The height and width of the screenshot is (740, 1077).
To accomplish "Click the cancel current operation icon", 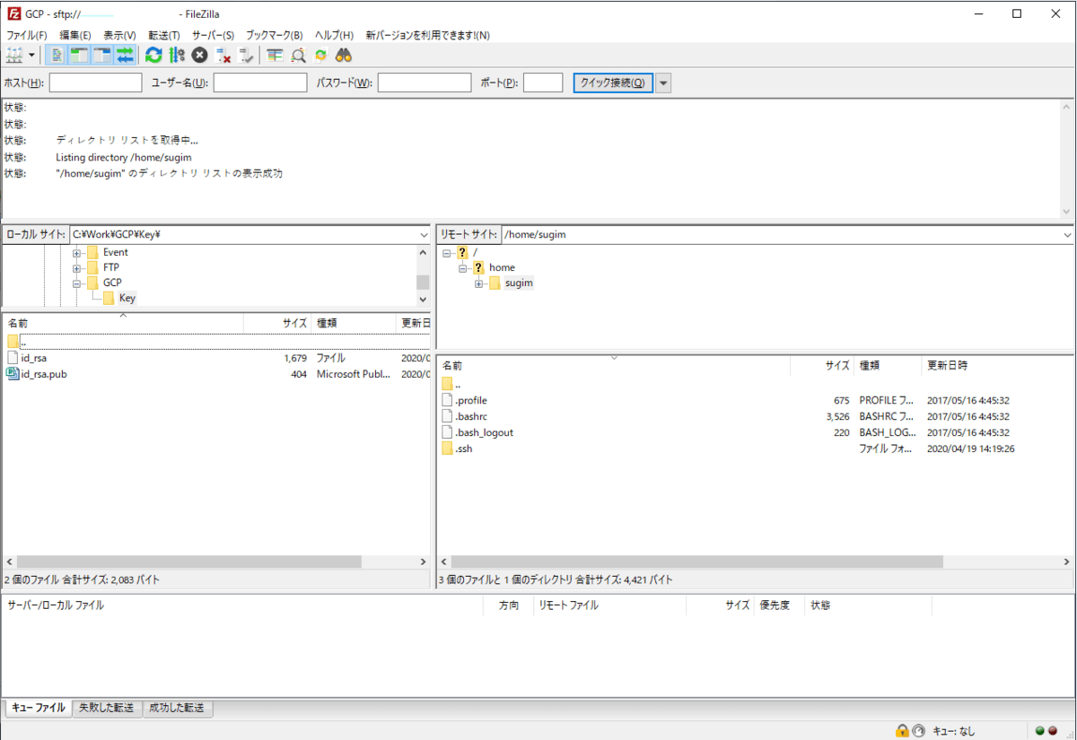I will click(199, 56).
